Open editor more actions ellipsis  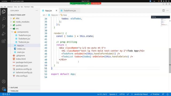point(168,10)
